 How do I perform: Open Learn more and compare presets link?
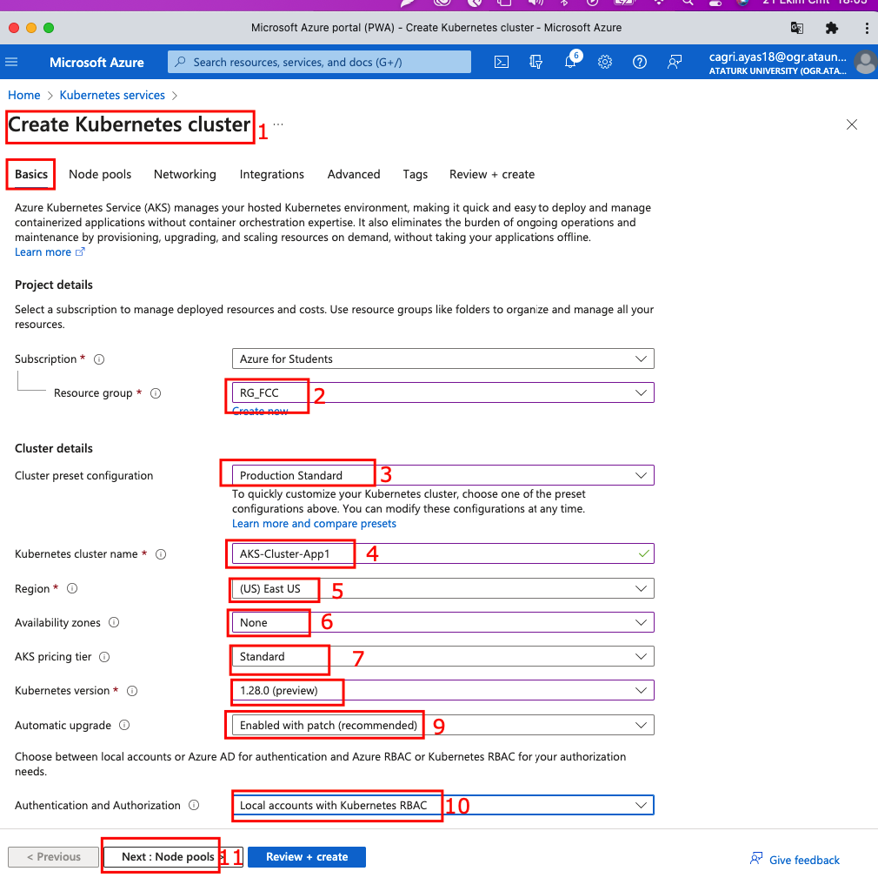click(x=314, y=524)
